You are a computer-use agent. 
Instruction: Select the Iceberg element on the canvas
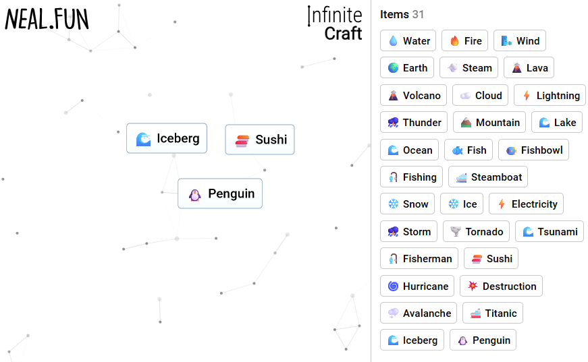(167, 139)
